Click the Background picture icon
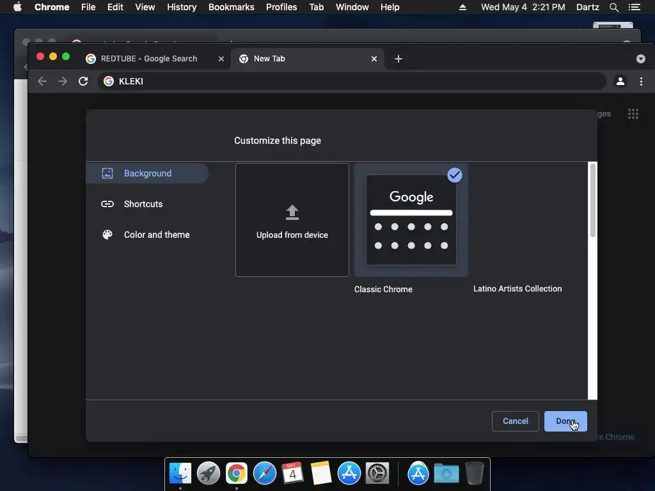Image resolution: width=655 pixels, height=491 pixels. tap(107, 173)
